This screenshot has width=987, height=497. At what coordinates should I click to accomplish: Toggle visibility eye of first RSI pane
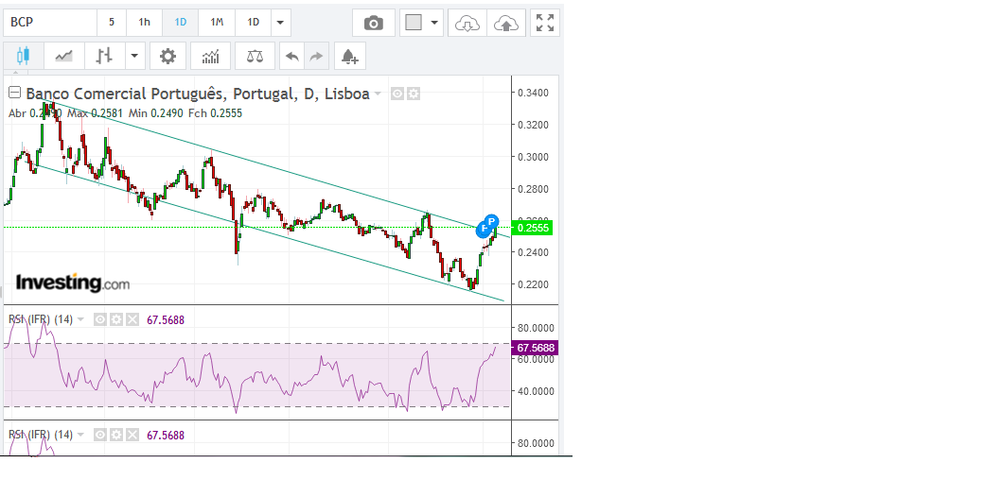point(100,319)
